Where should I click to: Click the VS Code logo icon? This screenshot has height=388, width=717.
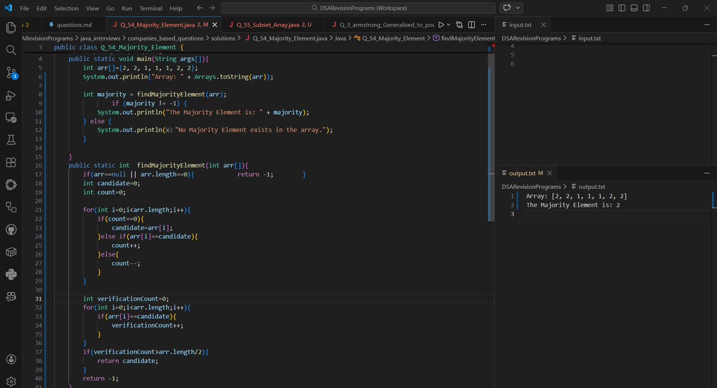[8, 8]
